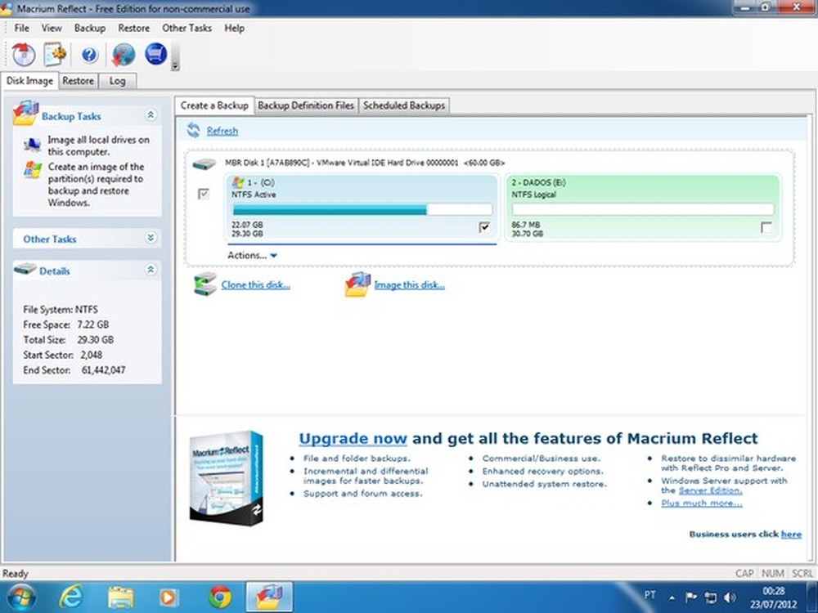Expand the Other Tasks panel

[151, 238]
